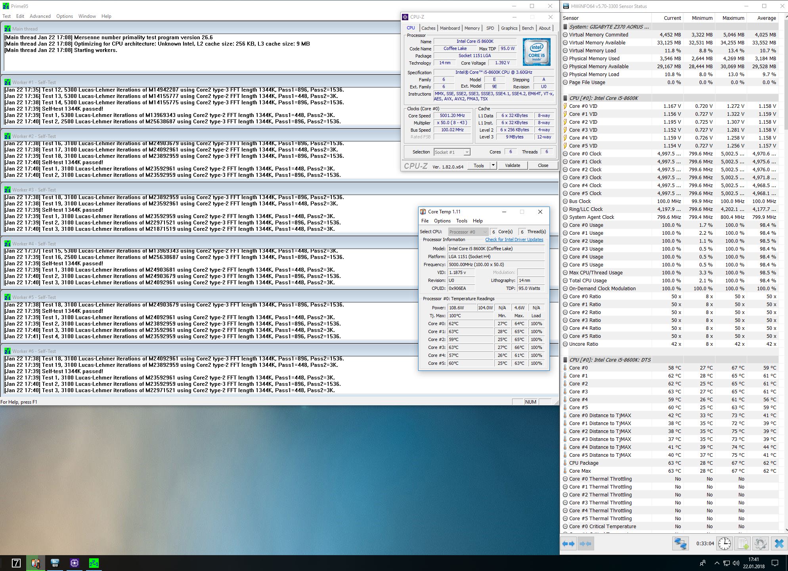Image resolution: width=788 pixels, height=571 pixels.
Task: Open the Advanced menu in Prime95
Action: 40,16
